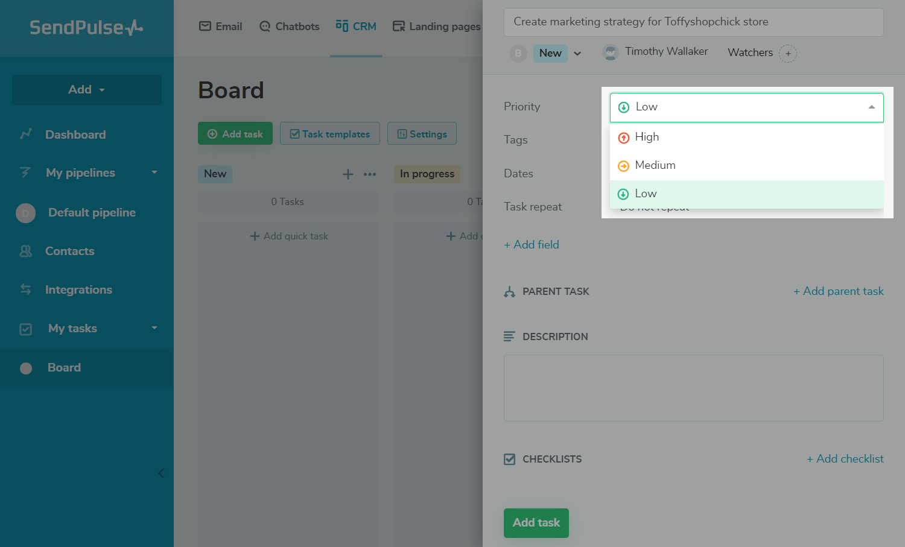Open the New column more options menu

(x=370, y=174)
